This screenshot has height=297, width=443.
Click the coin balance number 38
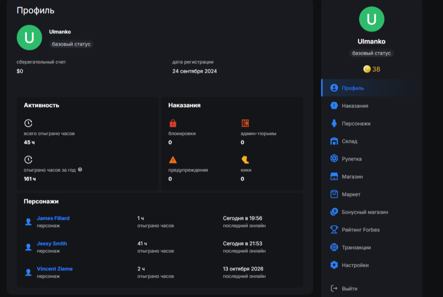pyautogui.click(x=376, y=69)
